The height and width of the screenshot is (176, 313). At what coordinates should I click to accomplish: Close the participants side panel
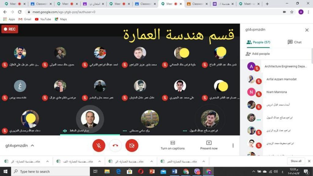pos(307,30)
